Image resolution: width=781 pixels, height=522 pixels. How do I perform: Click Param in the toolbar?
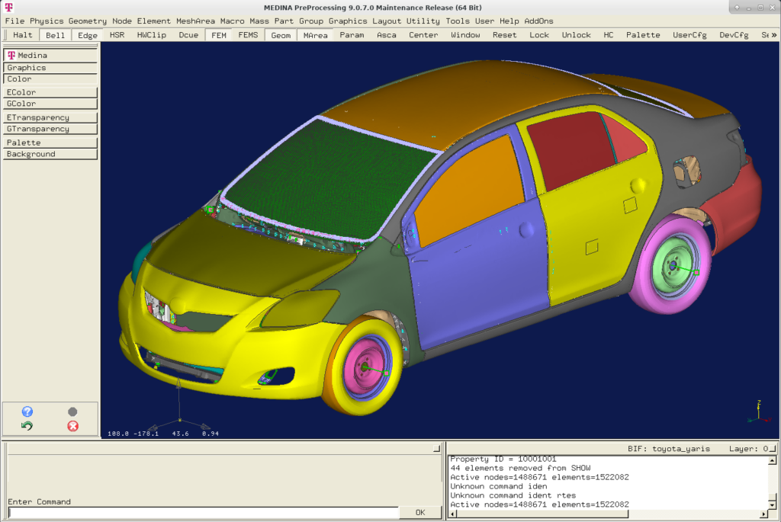coord(352,35)
